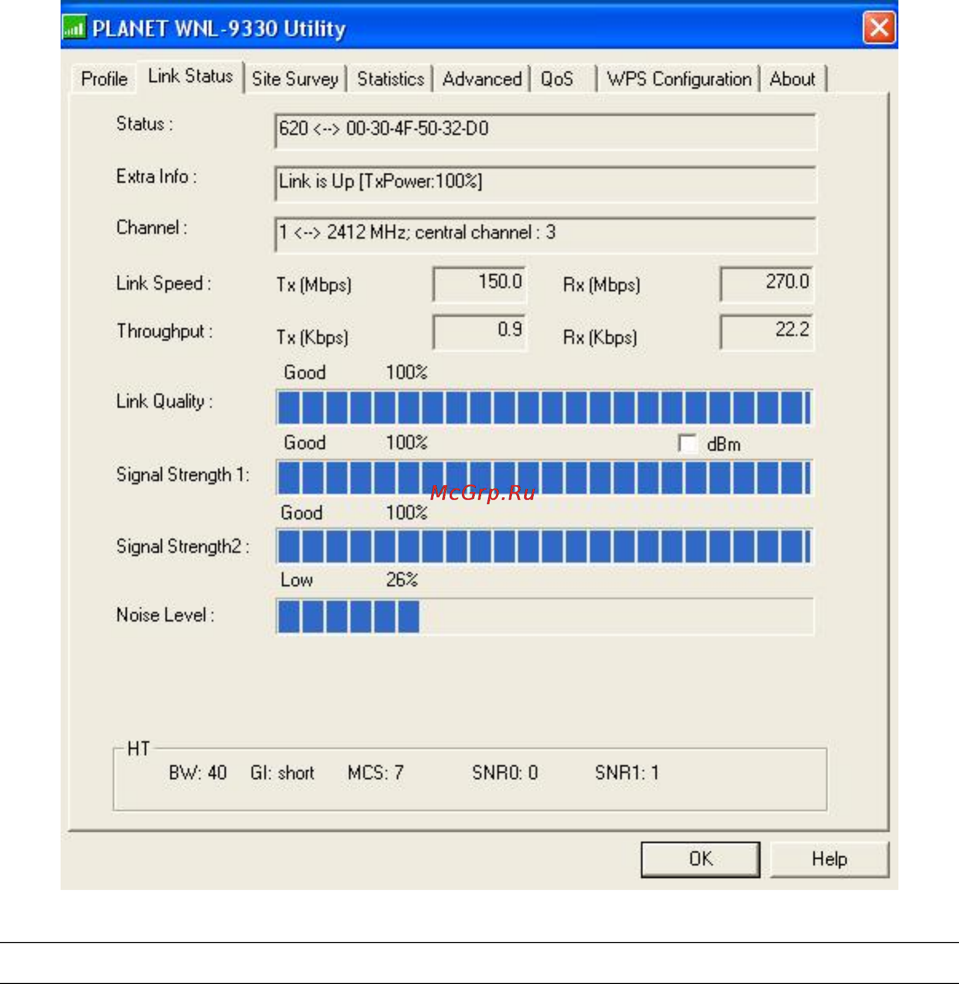Click the "BW: 40" text in HT group

(198, 773)
